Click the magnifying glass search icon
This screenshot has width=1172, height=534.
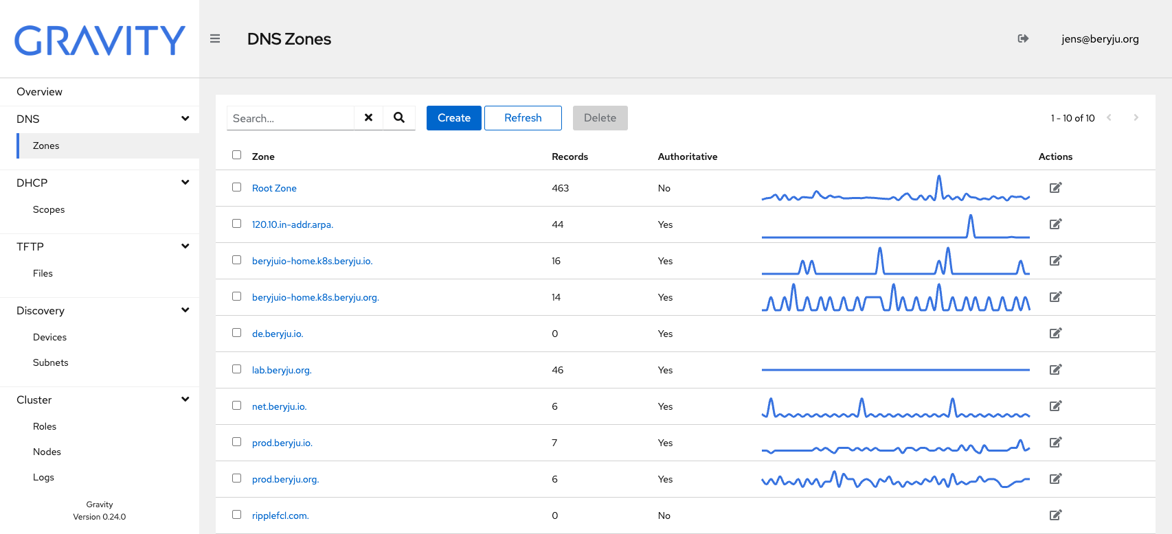399,117
